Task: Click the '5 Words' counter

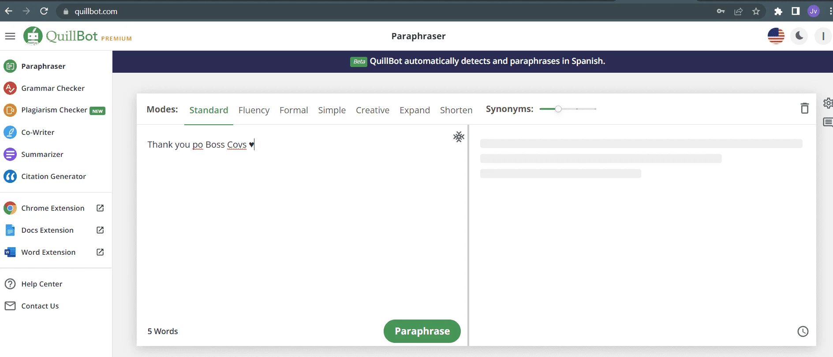Action: [163, 331]
